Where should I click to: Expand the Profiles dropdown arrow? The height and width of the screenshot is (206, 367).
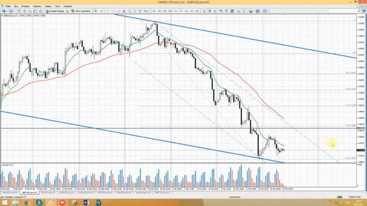coord(14,11)
